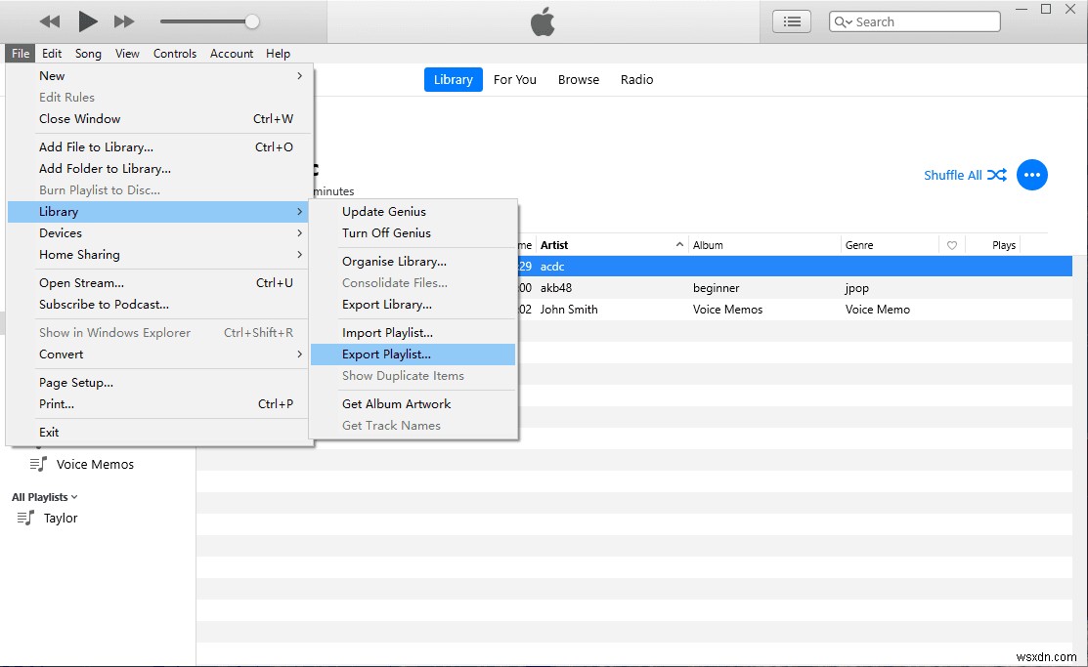Open the search options dropdown arrow
This screenshot has width=1088, height=667.
coord(848,21)
